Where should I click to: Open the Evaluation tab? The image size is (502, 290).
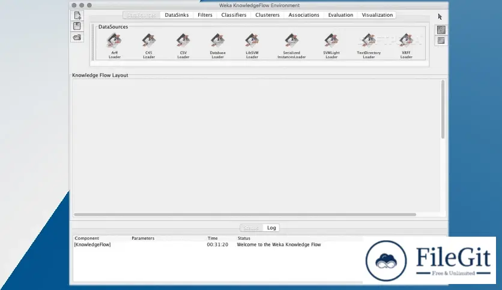point(340,15)
